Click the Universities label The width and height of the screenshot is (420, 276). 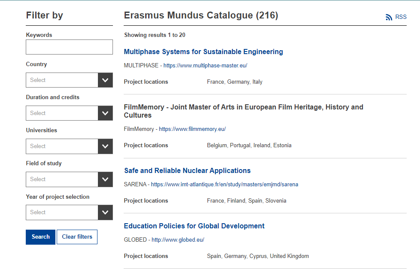tap(41, 130)
